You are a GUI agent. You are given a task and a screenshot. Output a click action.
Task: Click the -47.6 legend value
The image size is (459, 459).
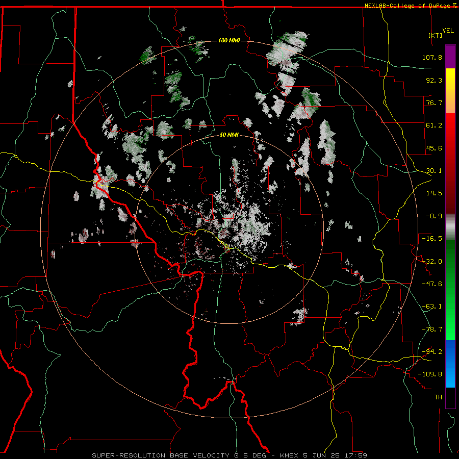[x=432, y=284]
